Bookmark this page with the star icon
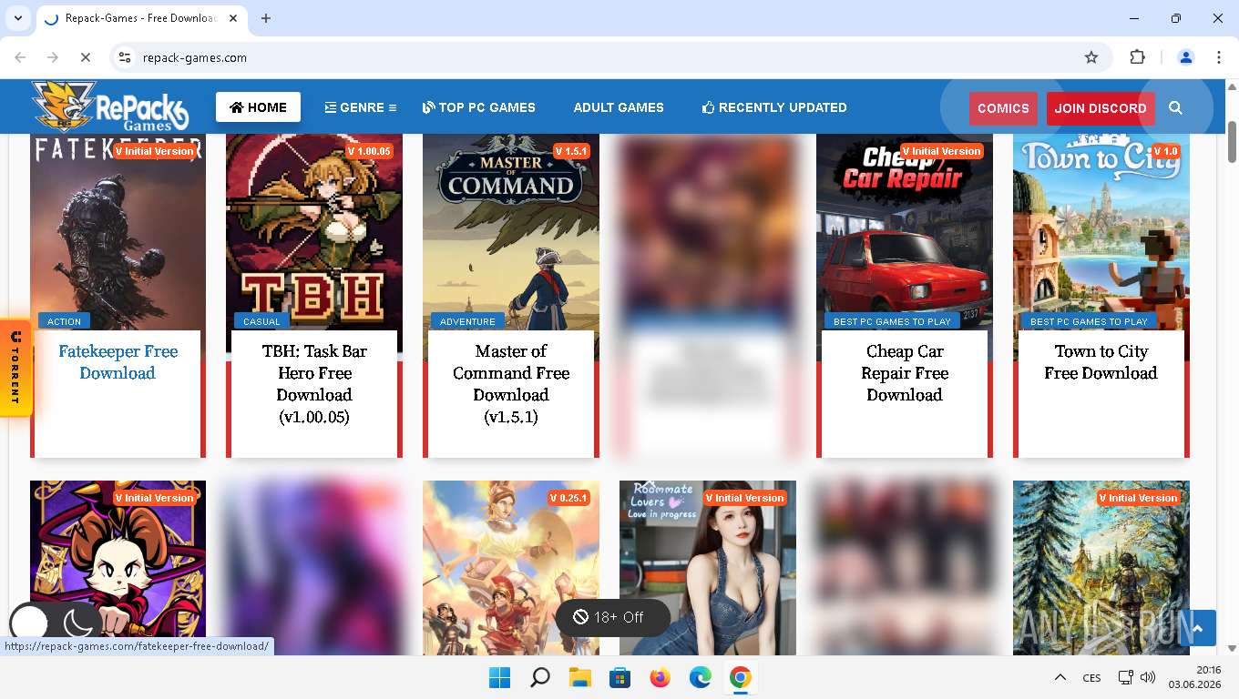 [x=1091, y=57]
